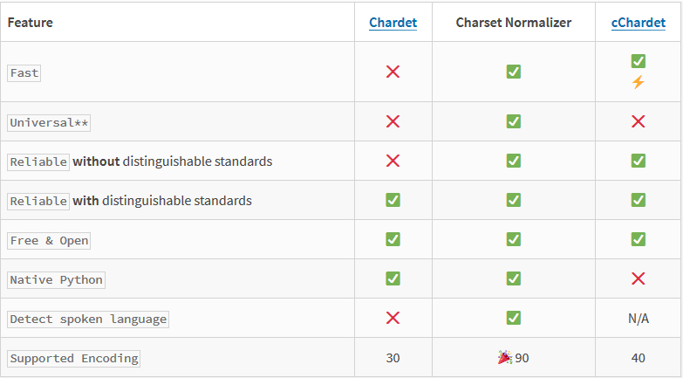Click green check for Charset Normalizer Detect spoken language
This screenshot has height=378, width=683.
[x=514, y=318]
